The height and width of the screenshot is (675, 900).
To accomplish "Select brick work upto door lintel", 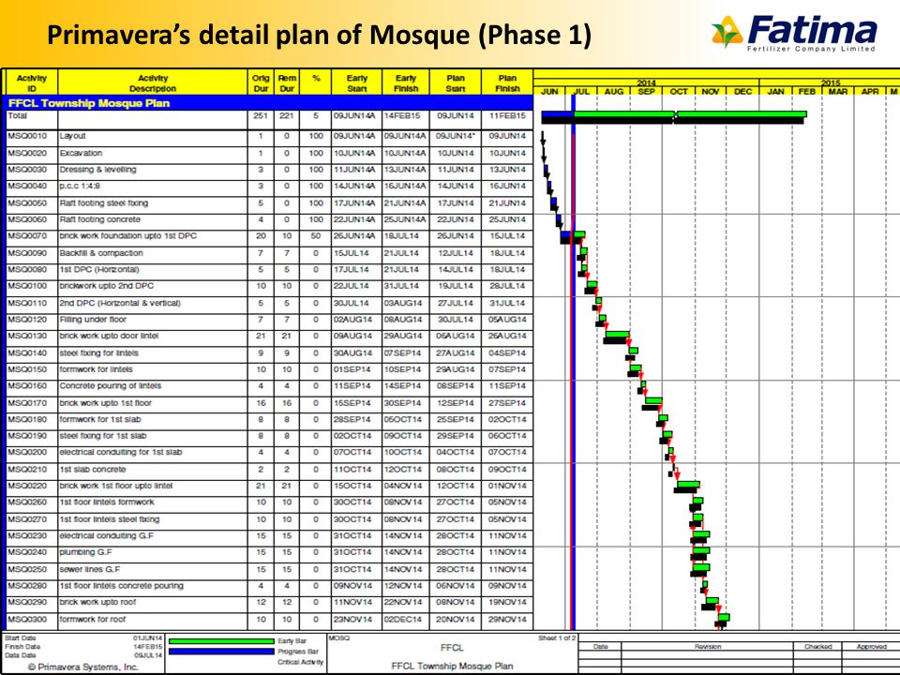I will click(x=269, y=337).
